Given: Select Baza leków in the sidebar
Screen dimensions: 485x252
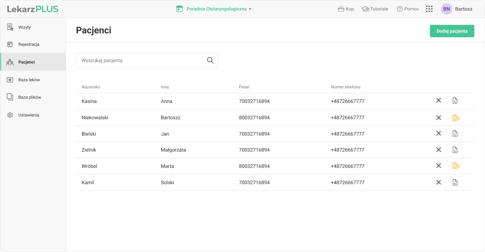Looking at the screenshot, I should coord(29,80).
